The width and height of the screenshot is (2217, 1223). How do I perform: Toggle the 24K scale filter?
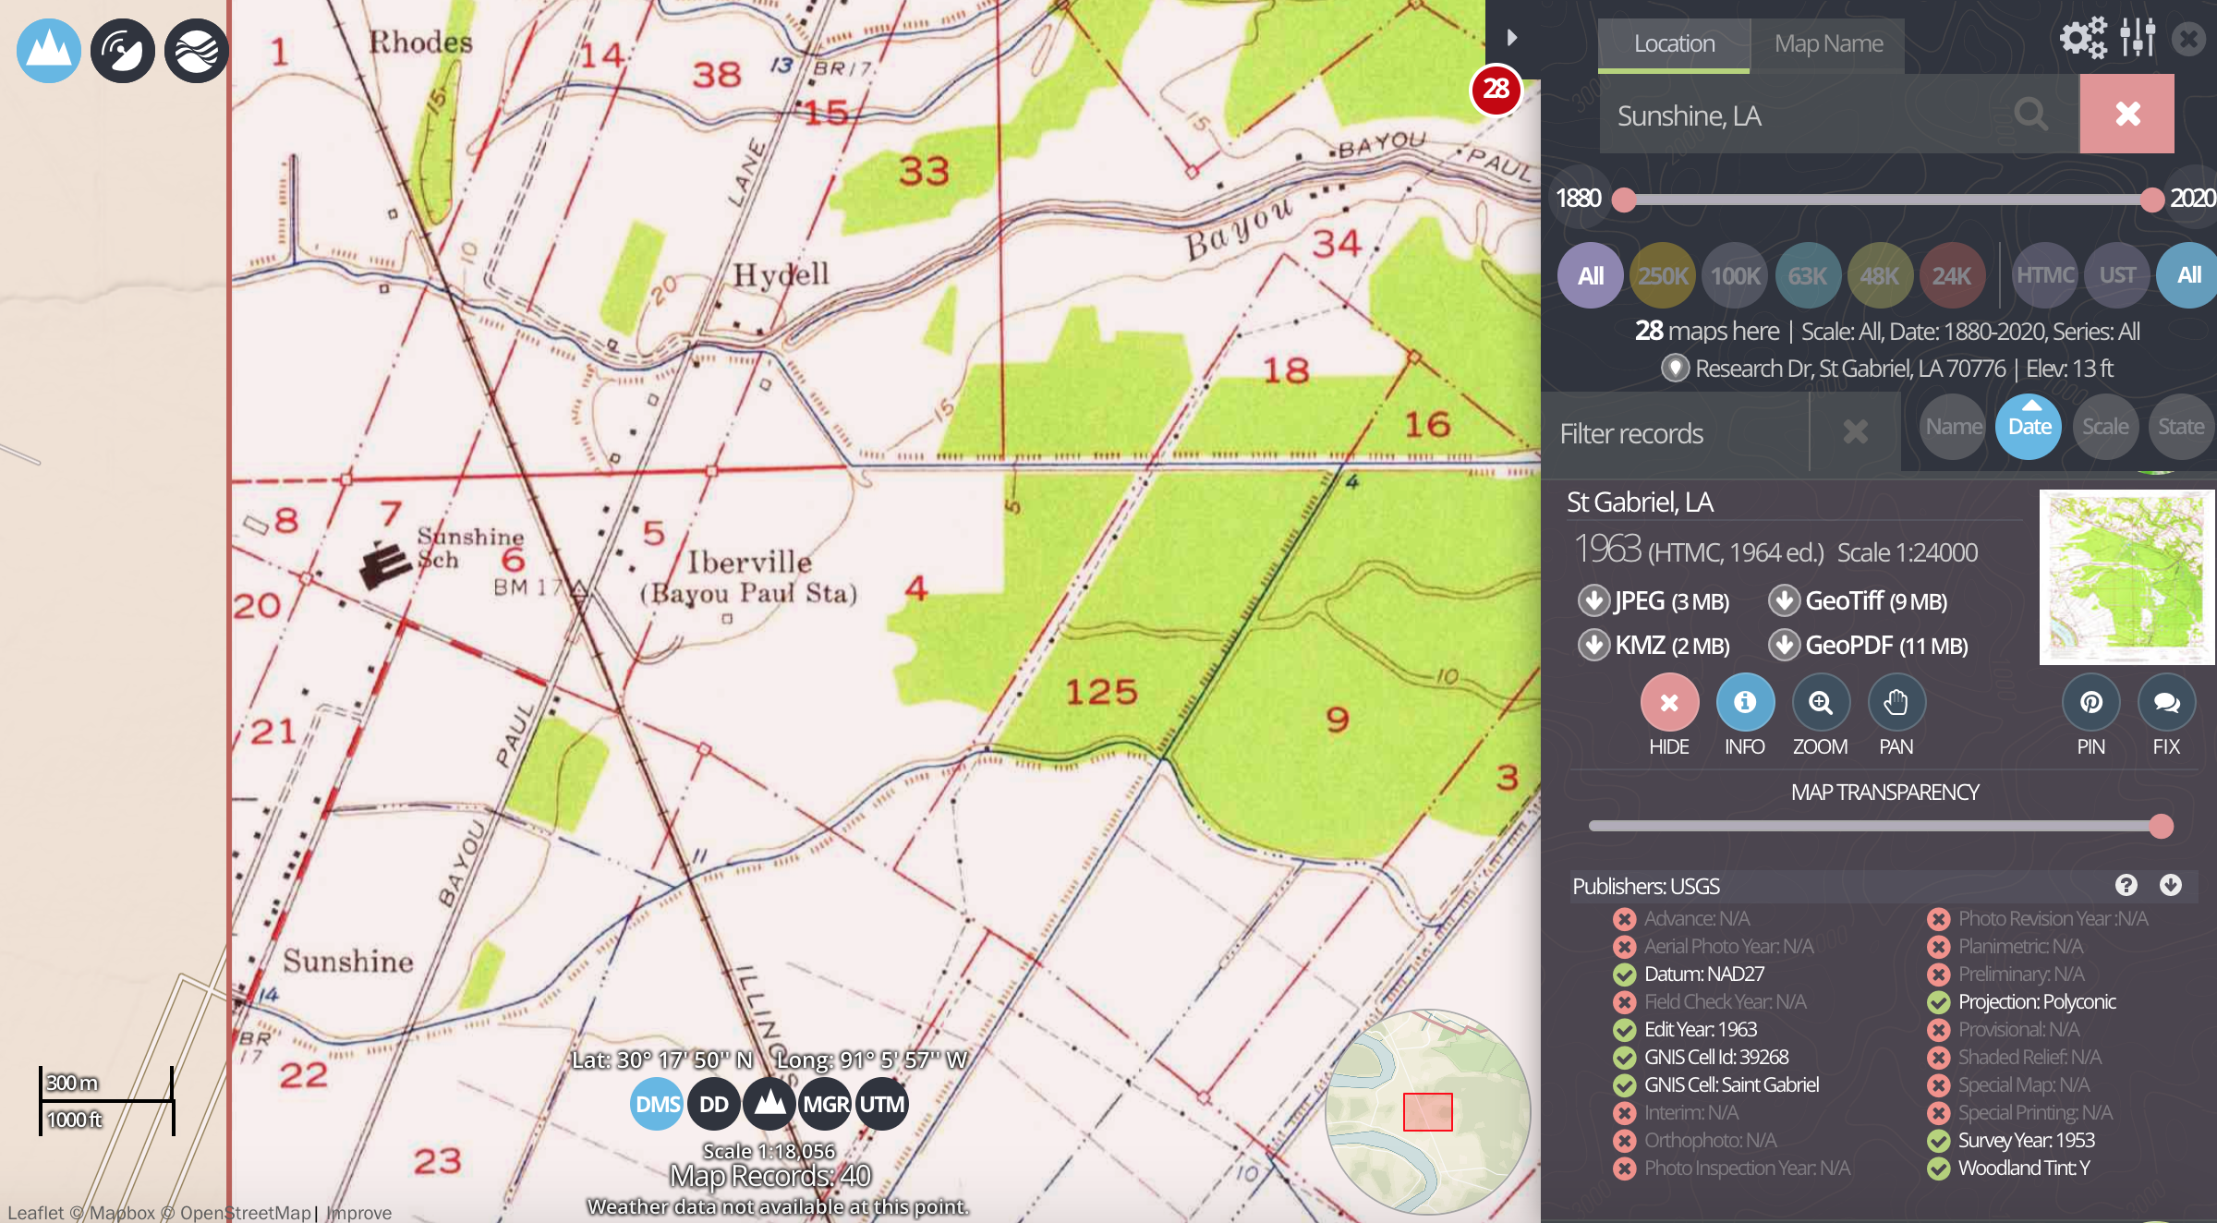pos(1951,275)
